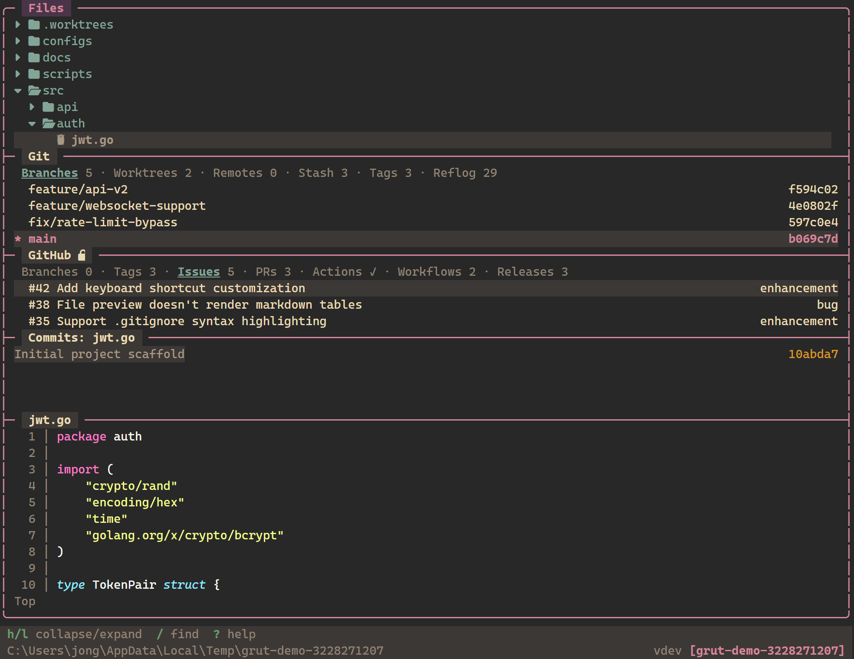Click commit hash 597c0e4
This screenshot has width=854, height=659.
click(x=813, y=222)
